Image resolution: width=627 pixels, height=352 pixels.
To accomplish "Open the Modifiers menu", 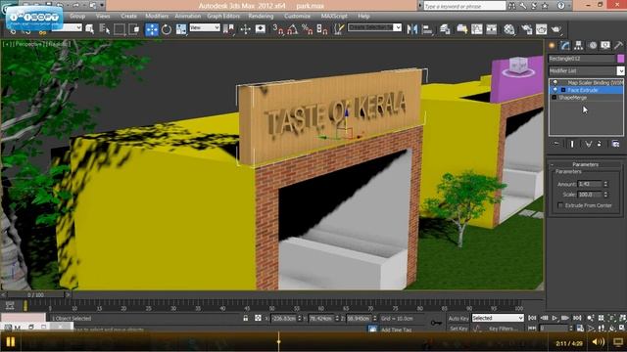I will click(x=157, y=16).
